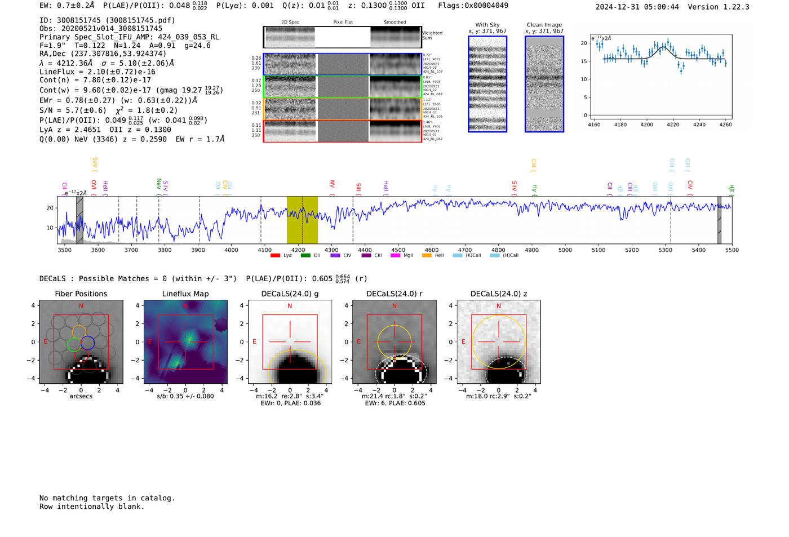Click the Version 1.22.3 text
The width and height of the screenshot is (789, 537).
[719, 7]
